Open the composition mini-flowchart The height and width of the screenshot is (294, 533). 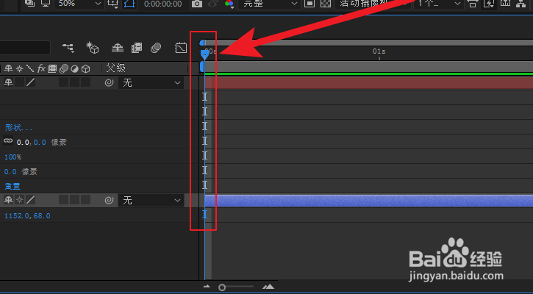coord(68,48)
